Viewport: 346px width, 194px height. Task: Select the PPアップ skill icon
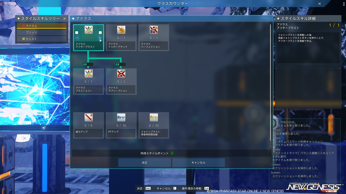pyautogui.click(x=121, y=117)
